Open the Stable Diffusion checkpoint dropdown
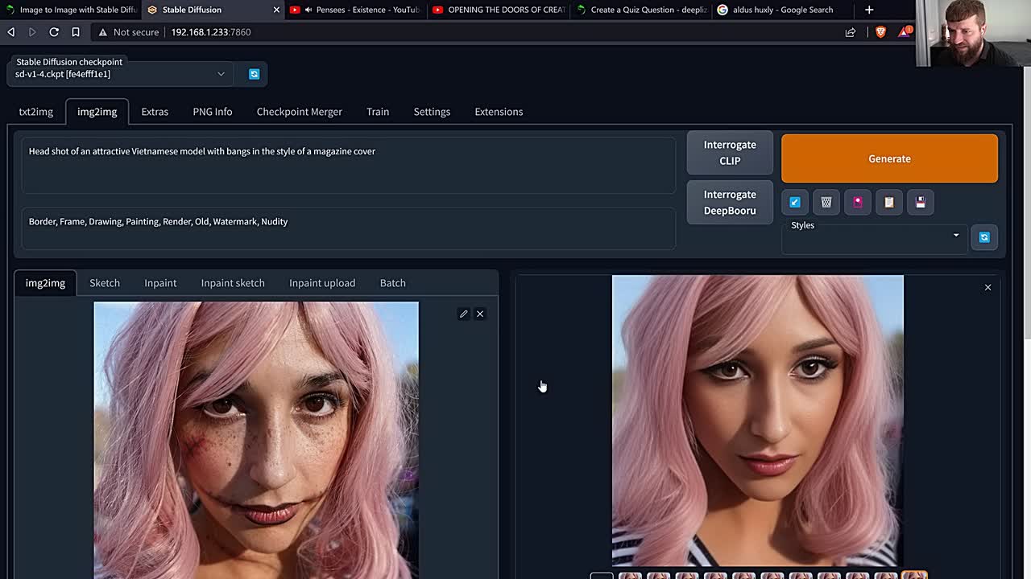Viewport: 1031px width, 579px height. tap(119, 74)
